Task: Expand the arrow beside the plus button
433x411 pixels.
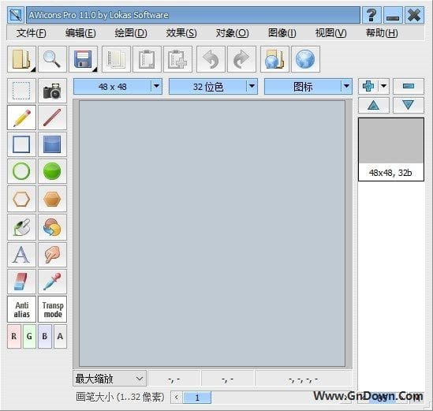Action: click(x=383, y=86)
